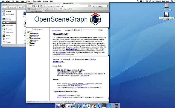Image resolution: width=175 pixels, height=108 pixels.
Task: Click the page vertical scrollbar thumb
Action: click(x=108, y=42)
